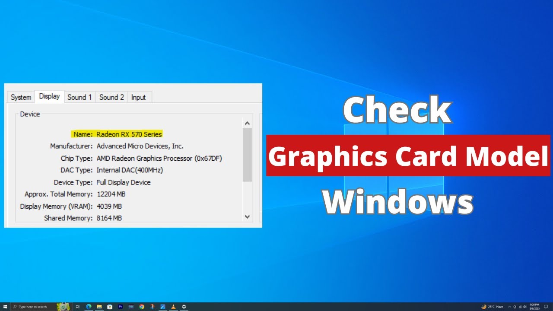Switch to the System tab
Image resolution: width=553 pixels, height=311 pixels.
21,97
